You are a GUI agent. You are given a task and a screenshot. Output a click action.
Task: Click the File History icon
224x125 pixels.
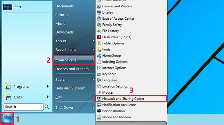pos(99,31)
